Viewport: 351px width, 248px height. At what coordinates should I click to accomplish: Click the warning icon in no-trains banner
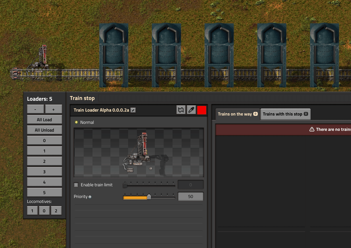tap(312, 129)
